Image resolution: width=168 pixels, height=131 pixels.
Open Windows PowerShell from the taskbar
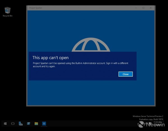pyautogui.click(x=28, y=123)
